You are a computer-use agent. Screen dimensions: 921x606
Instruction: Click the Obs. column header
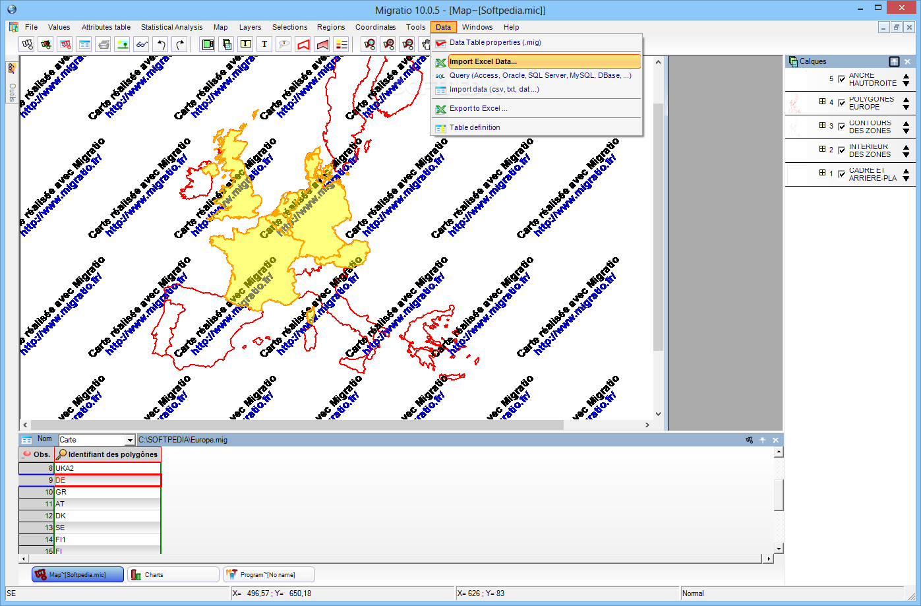point(36,454)
